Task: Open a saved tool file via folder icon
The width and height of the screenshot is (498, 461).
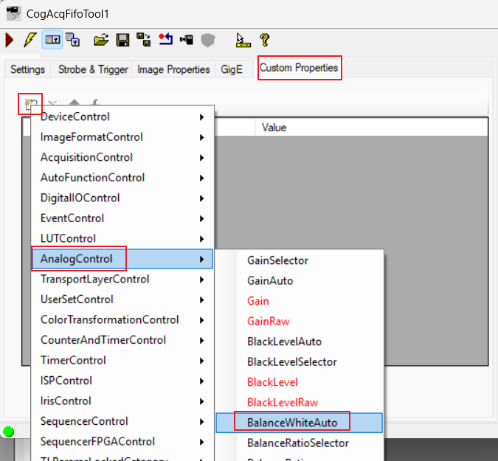Action: 101,41
